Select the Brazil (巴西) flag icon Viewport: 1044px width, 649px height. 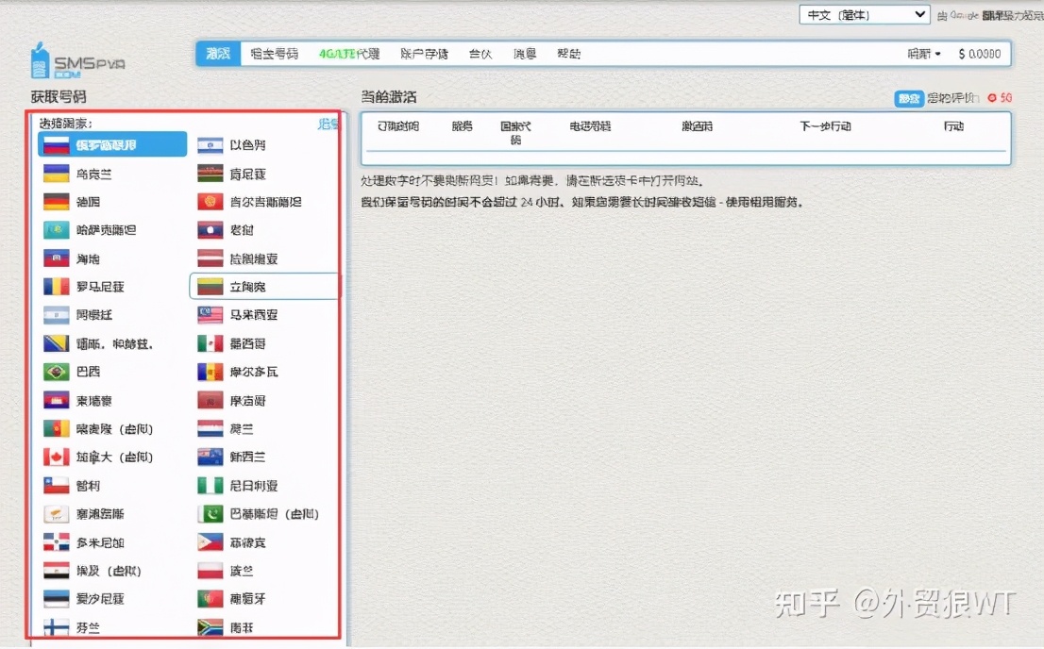(56, 372)
